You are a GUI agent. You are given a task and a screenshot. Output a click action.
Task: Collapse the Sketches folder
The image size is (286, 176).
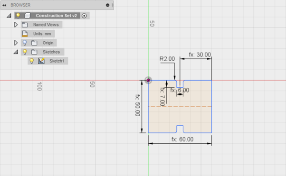point(16,52)
